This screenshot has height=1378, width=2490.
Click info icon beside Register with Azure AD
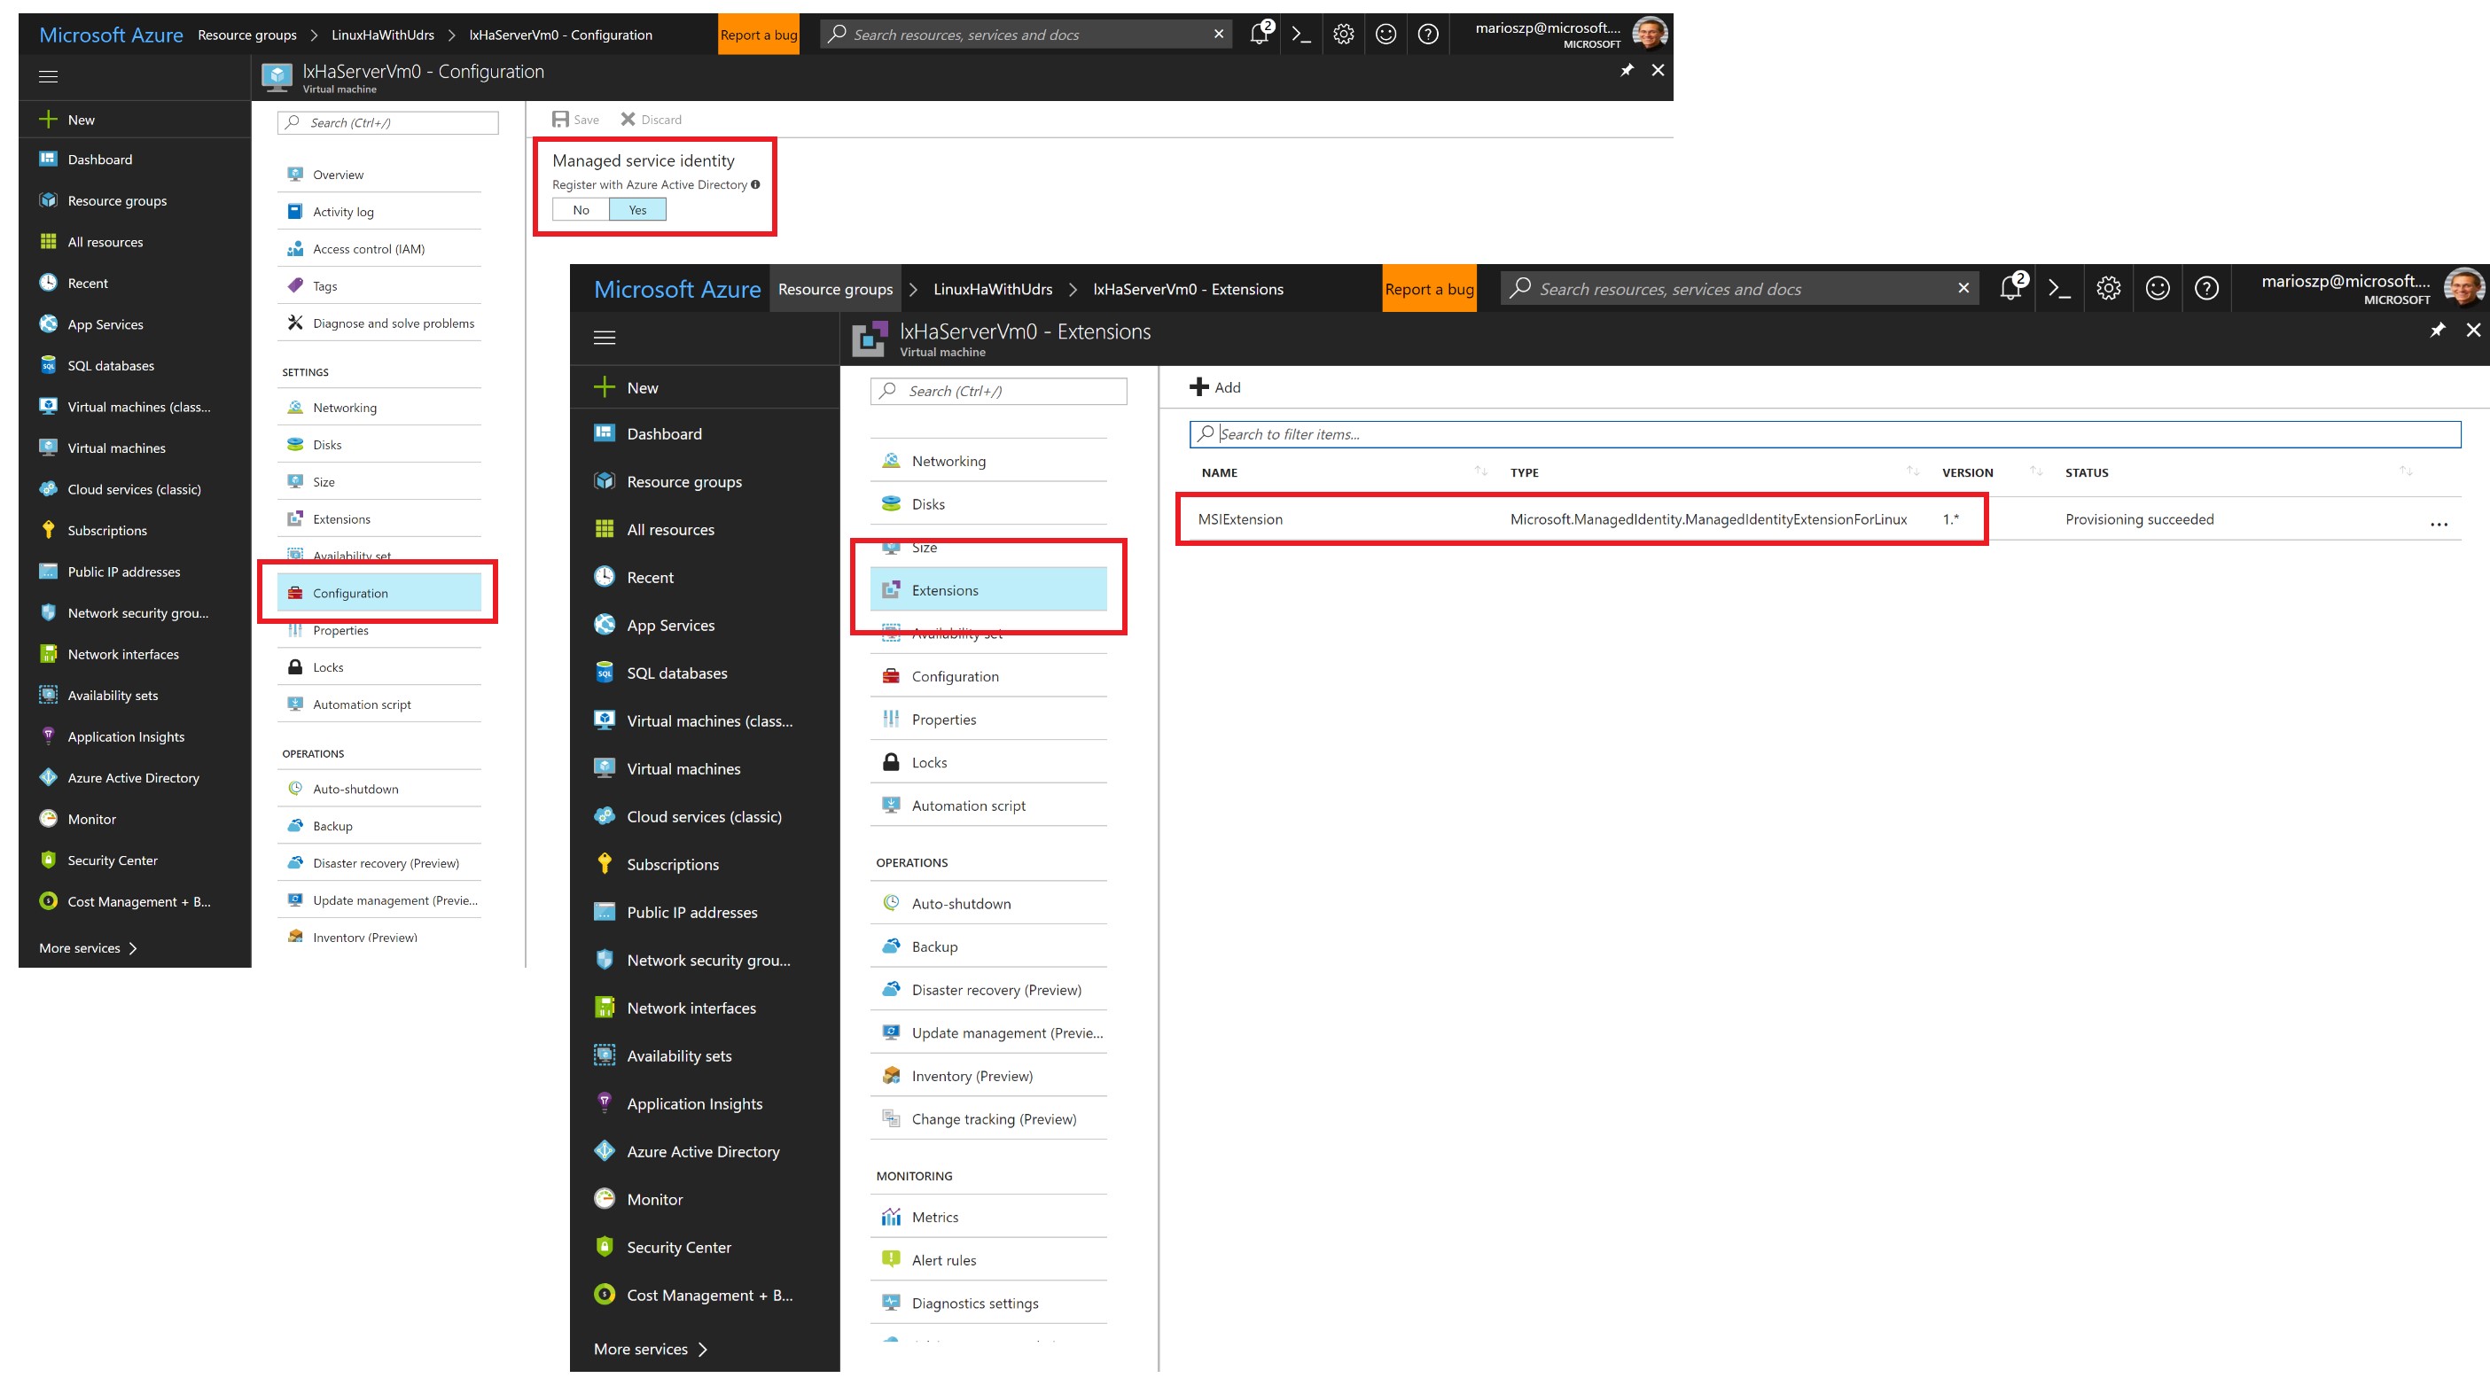(756, 184)
